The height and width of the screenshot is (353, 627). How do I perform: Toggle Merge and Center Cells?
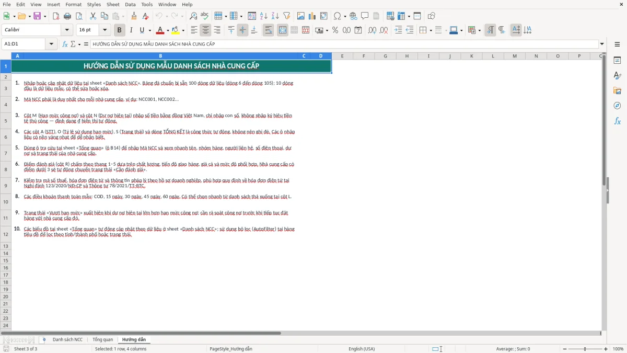[283, 30]
